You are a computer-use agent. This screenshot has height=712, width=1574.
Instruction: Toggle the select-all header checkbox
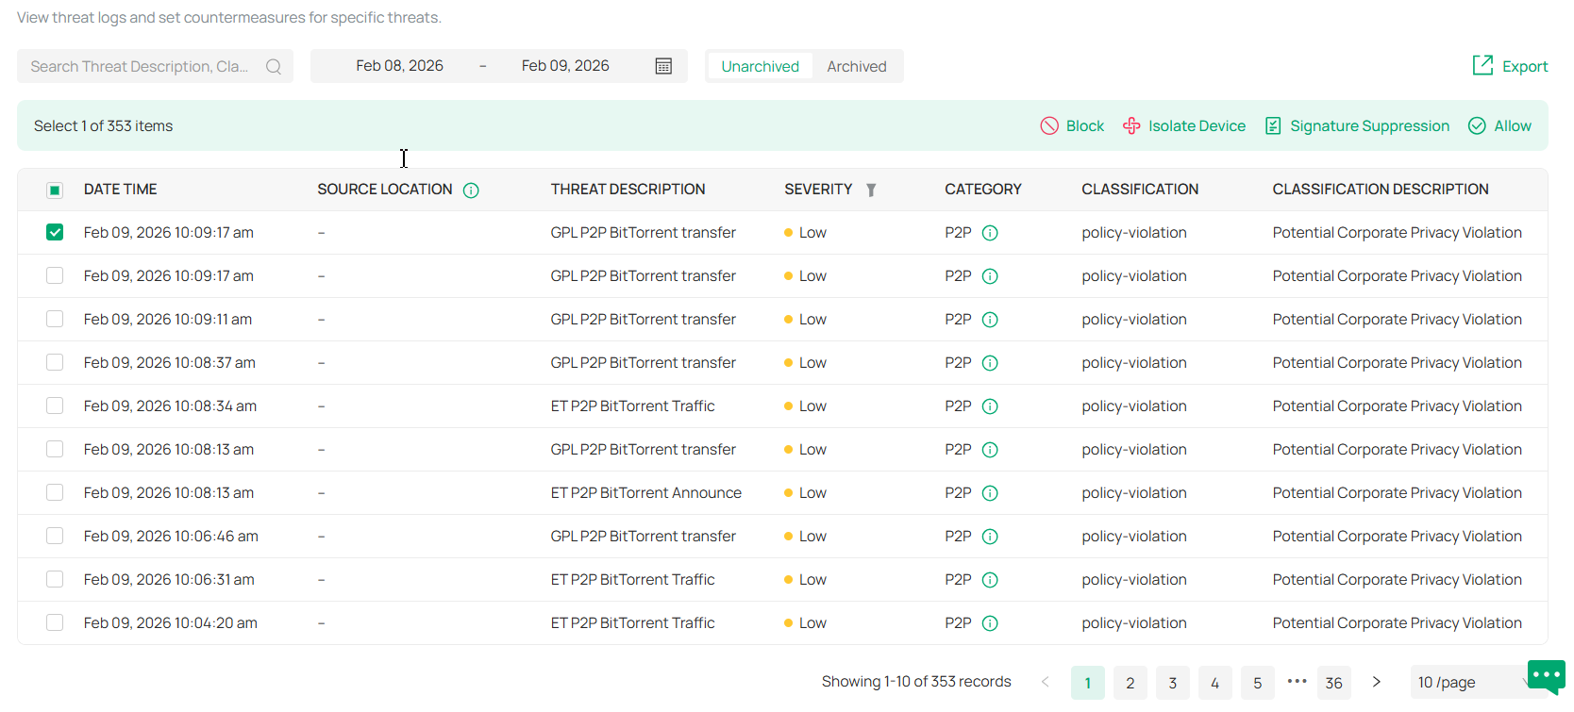pos(55,190)
